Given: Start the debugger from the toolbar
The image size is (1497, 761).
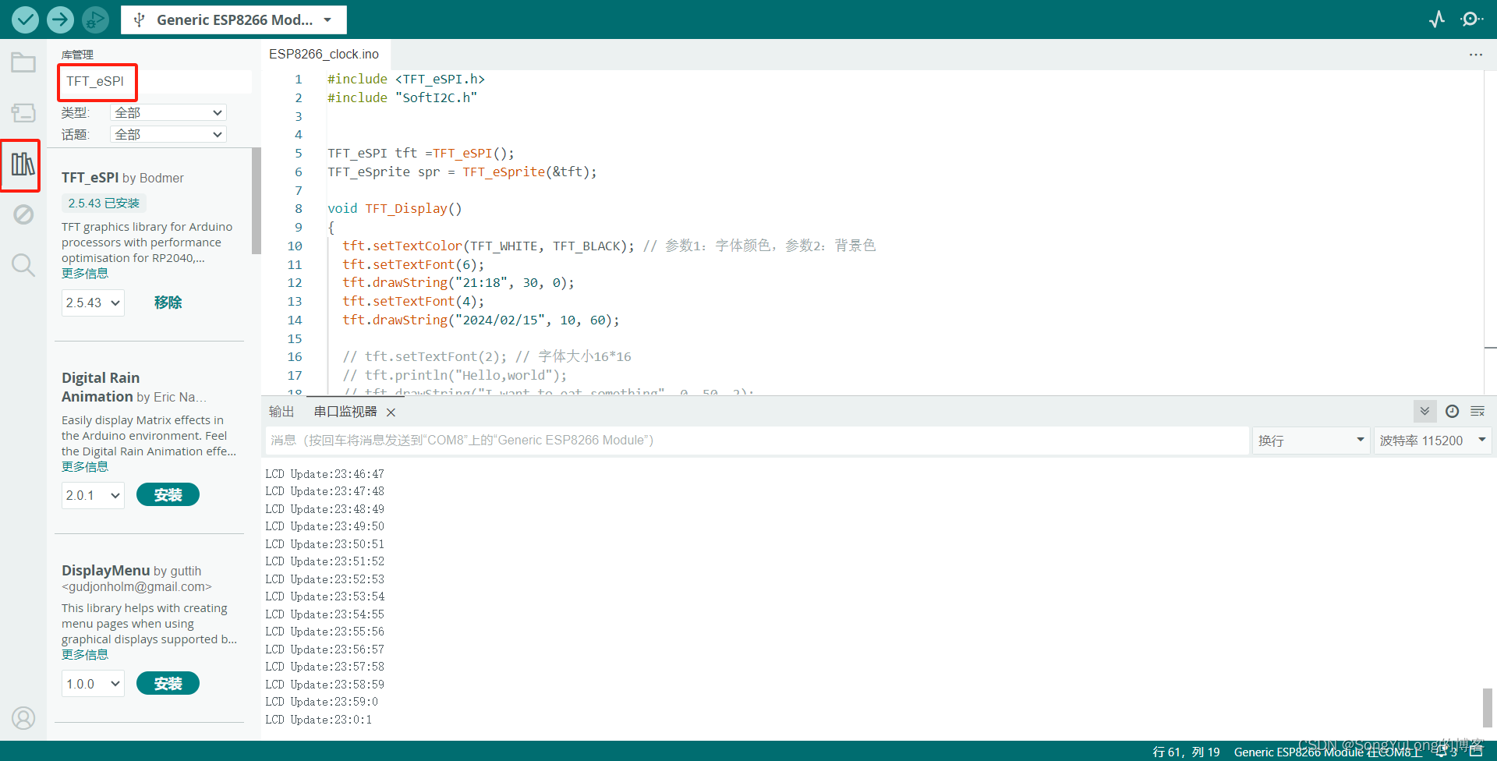Looking at the screenshot, I should tap(95, 19).
